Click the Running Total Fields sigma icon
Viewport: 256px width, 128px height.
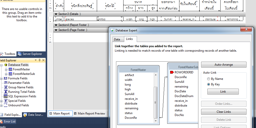(x=6, y=92)
